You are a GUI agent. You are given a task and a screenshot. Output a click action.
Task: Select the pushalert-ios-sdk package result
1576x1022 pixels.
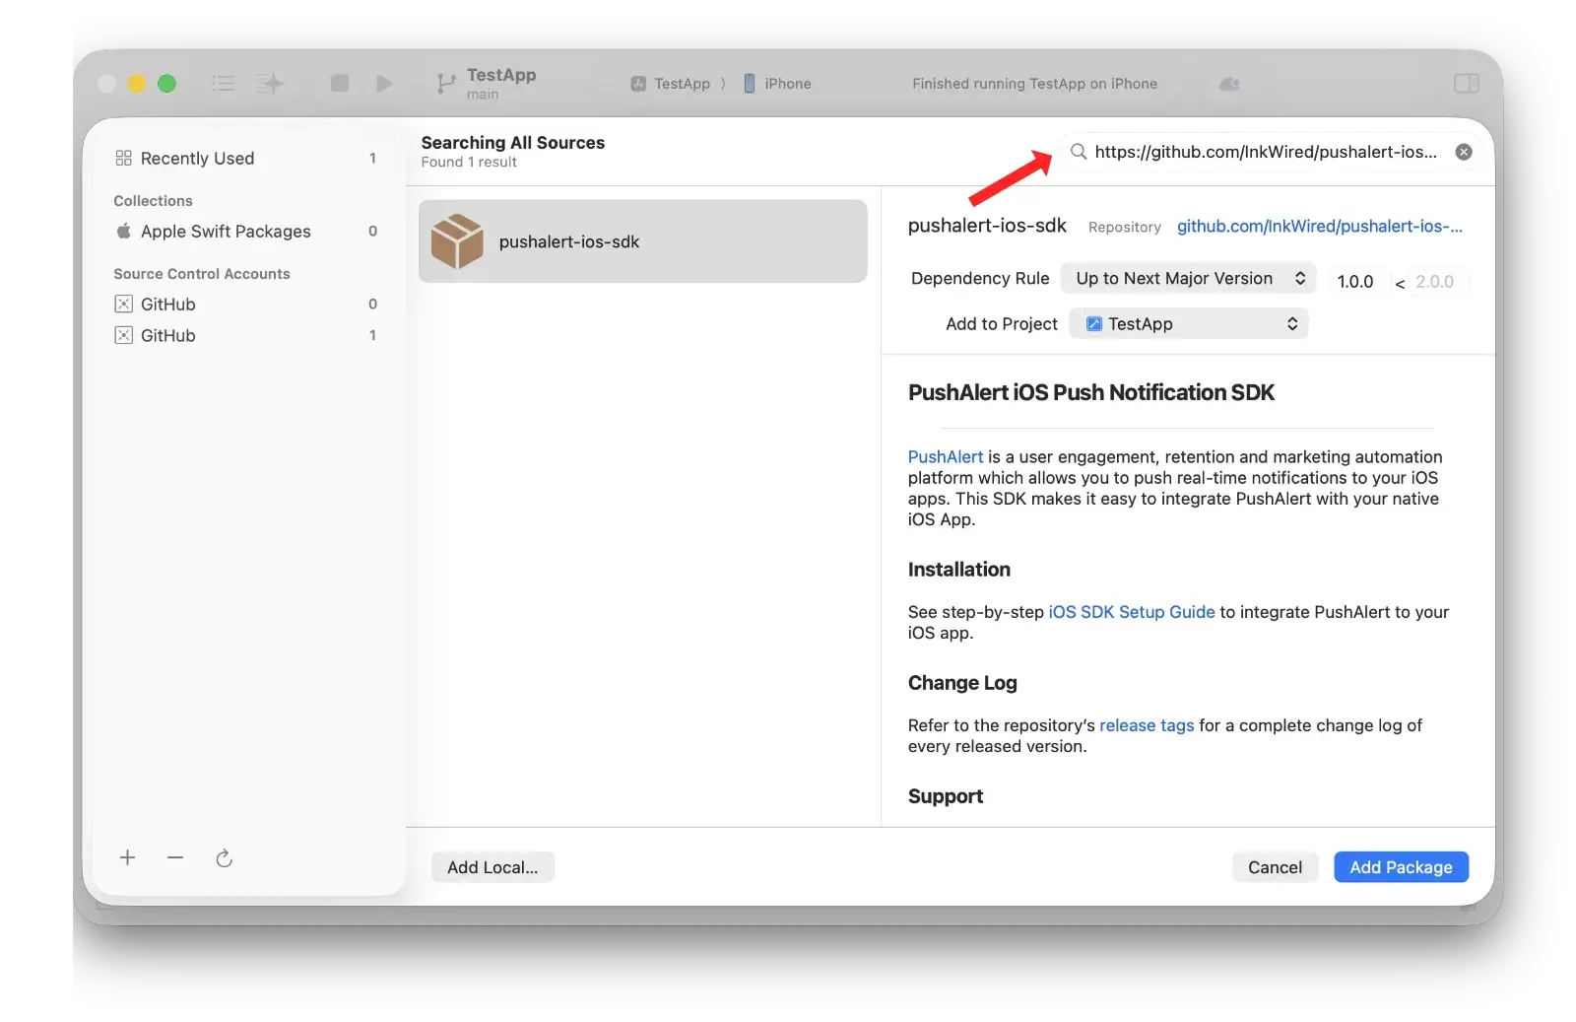pyautogui.click(x=642, y=241)
